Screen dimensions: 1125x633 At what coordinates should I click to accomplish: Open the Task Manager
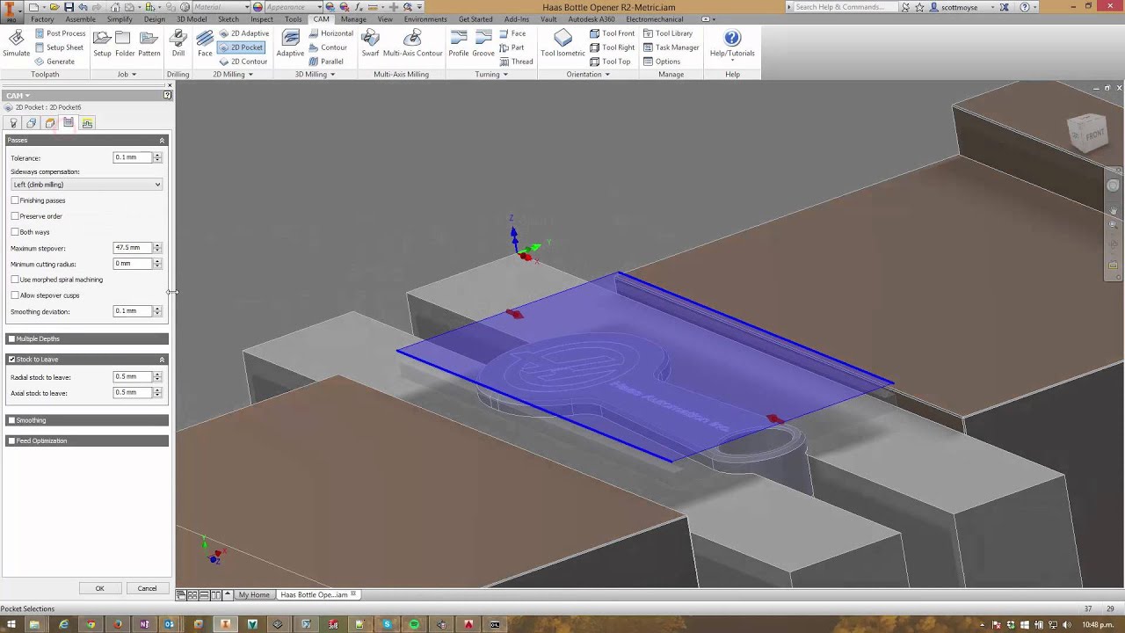pyautogui.click(x=671, y=47)
